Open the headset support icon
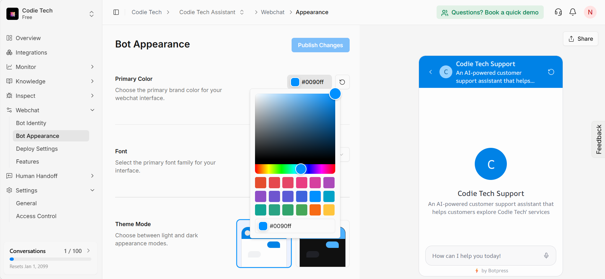 pyautogui.click(x=558, y=12)
